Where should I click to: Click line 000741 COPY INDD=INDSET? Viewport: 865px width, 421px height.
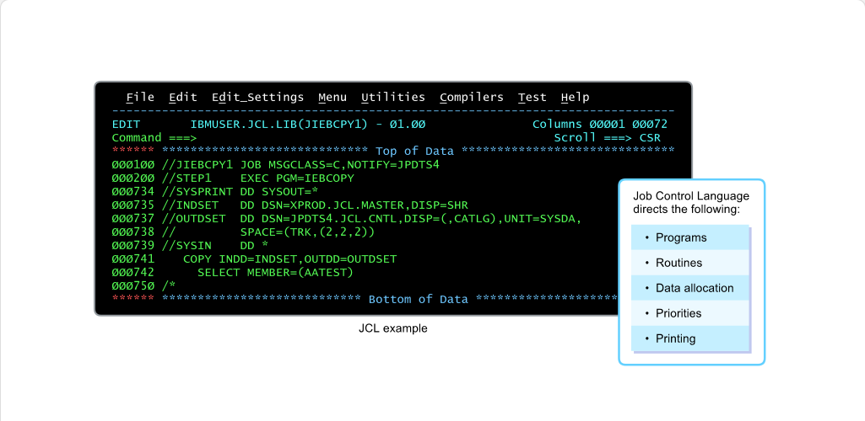(254, 258)
